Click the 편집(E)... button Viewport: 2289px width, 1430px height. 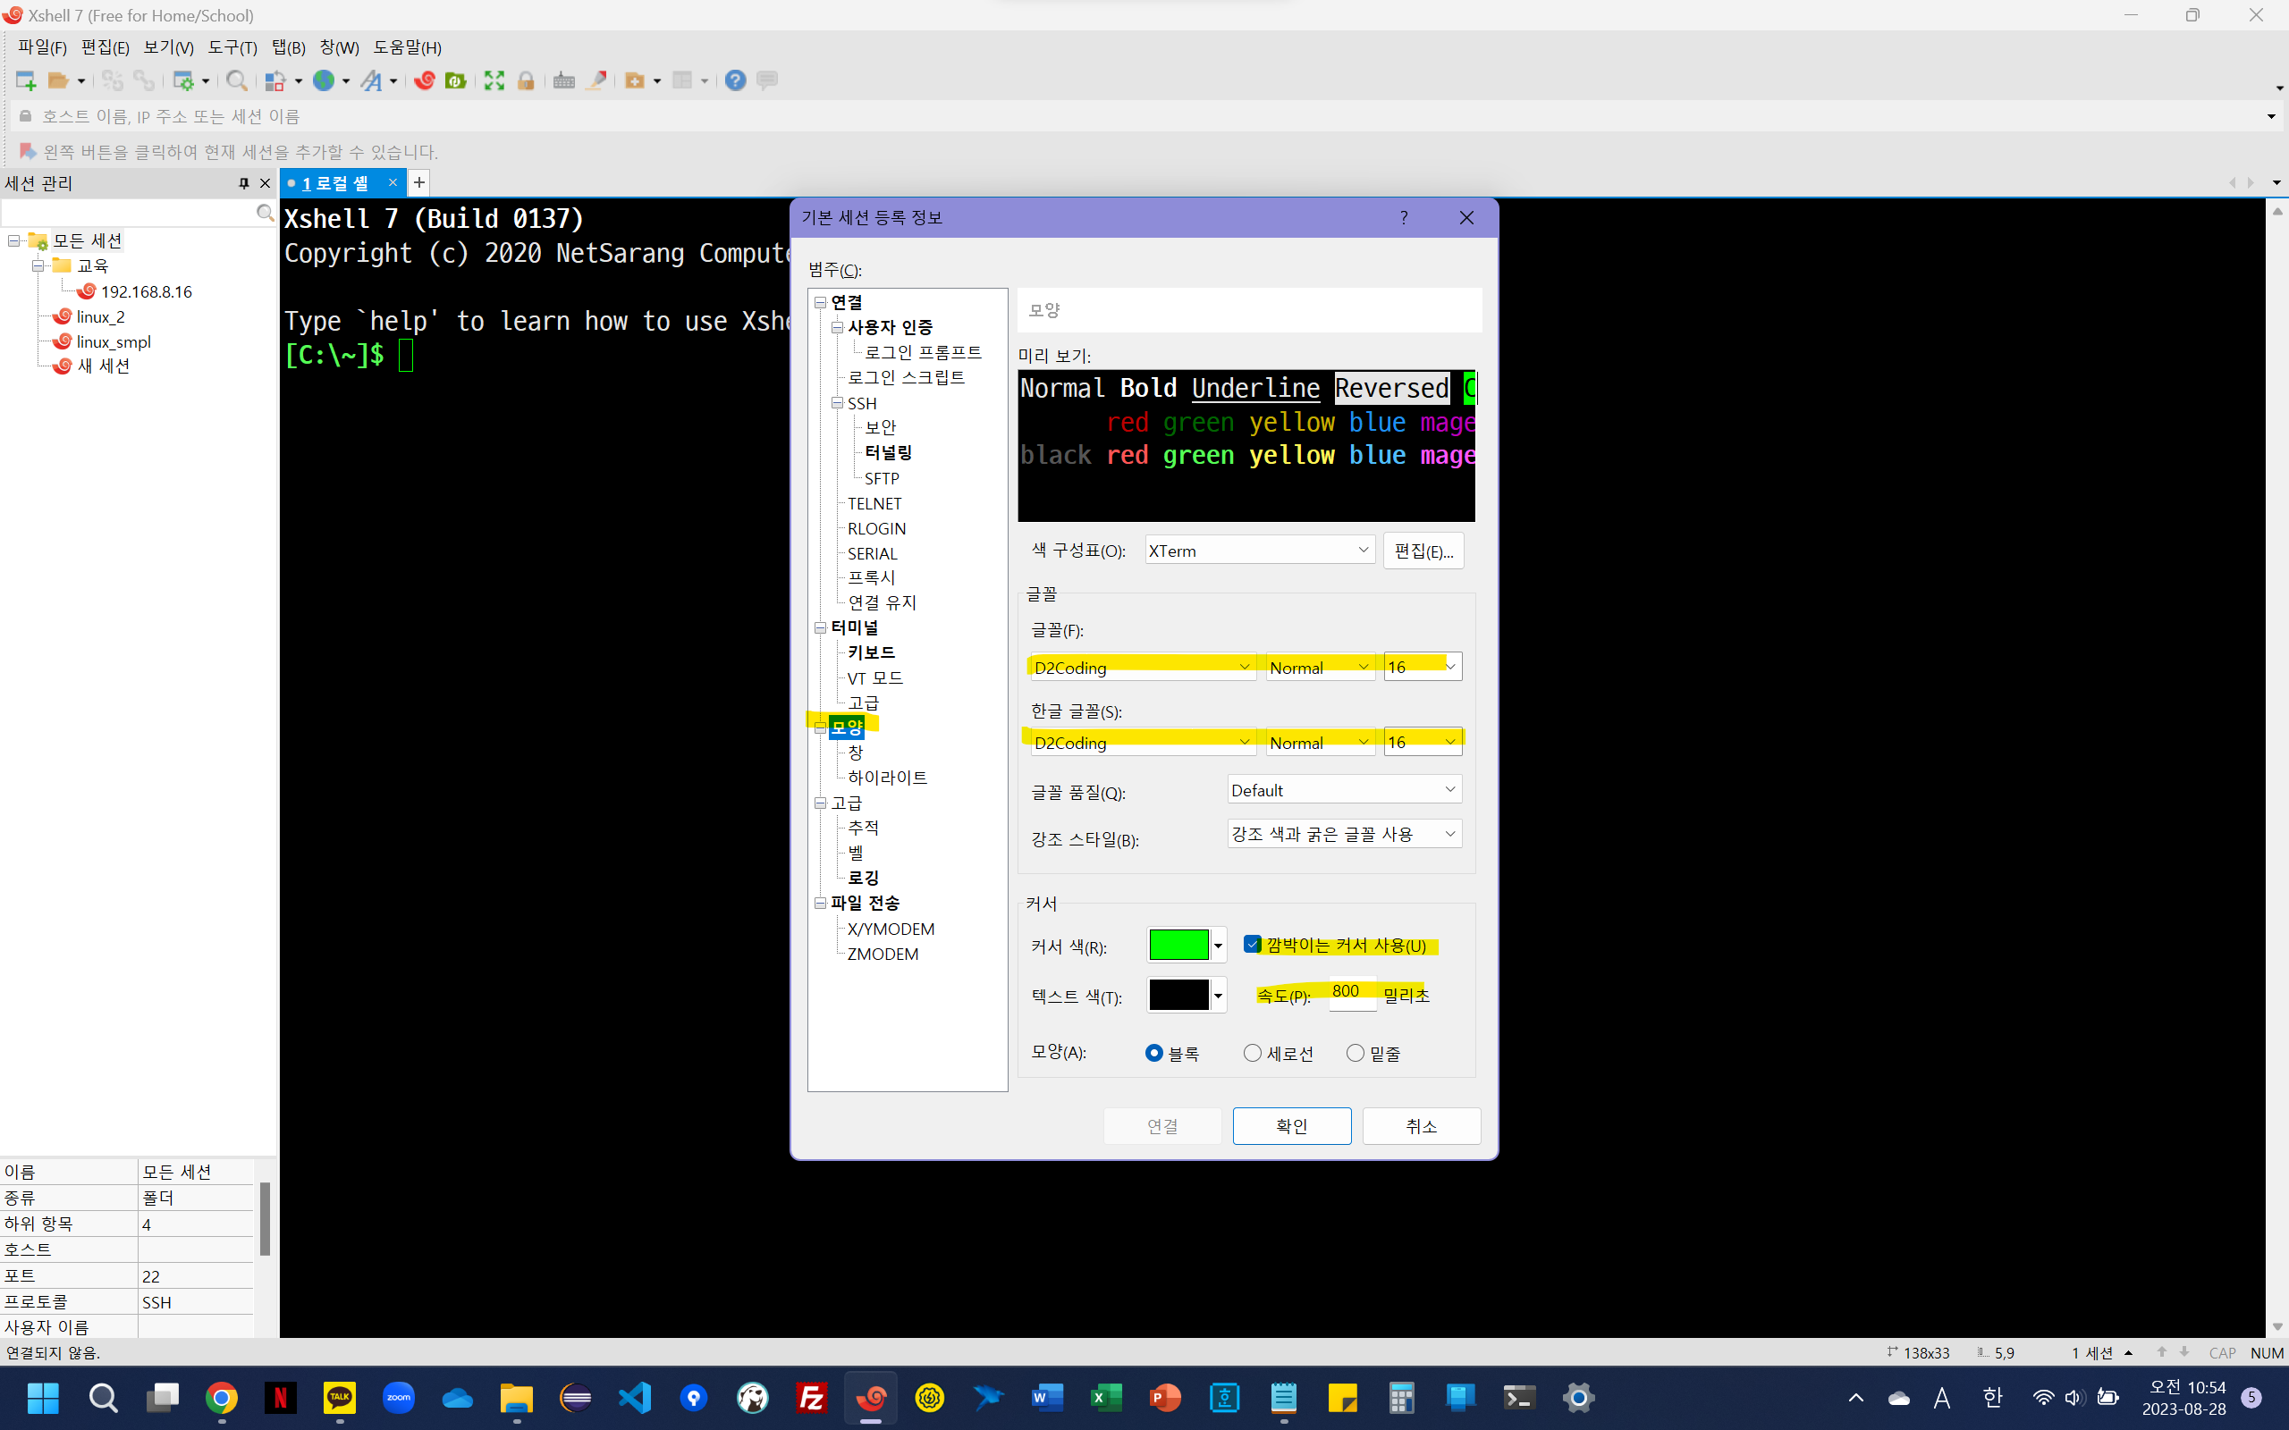(x=1423, y=551)
